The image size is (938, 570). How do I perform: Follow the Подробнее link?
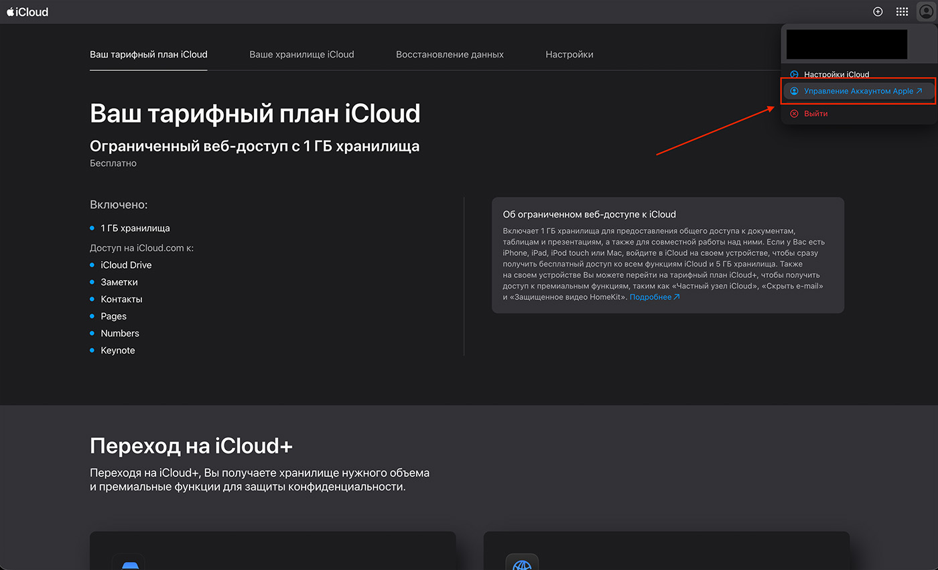tap(654, 297)
